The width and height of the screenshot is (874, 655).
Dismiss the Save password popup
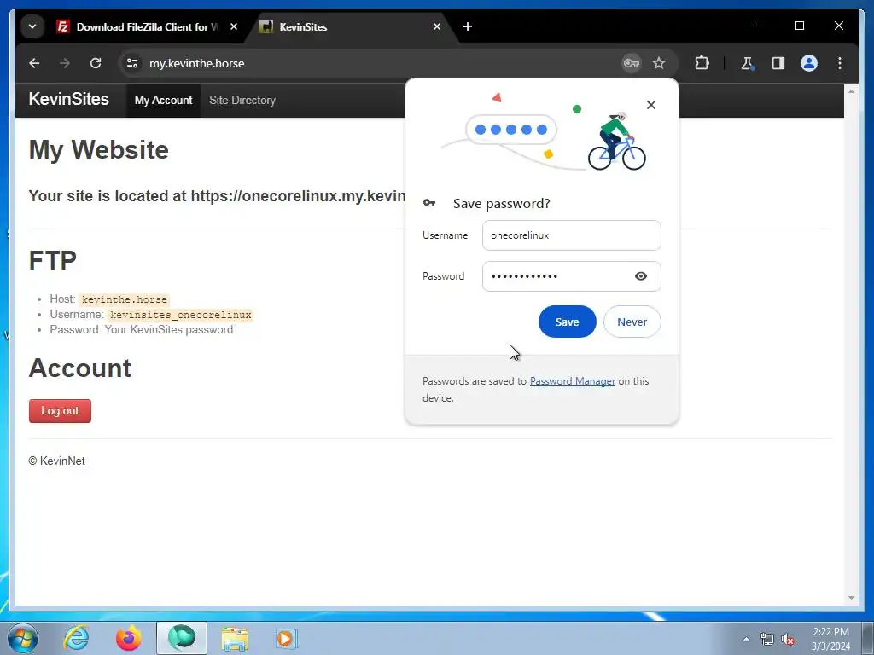click(651, 105)
